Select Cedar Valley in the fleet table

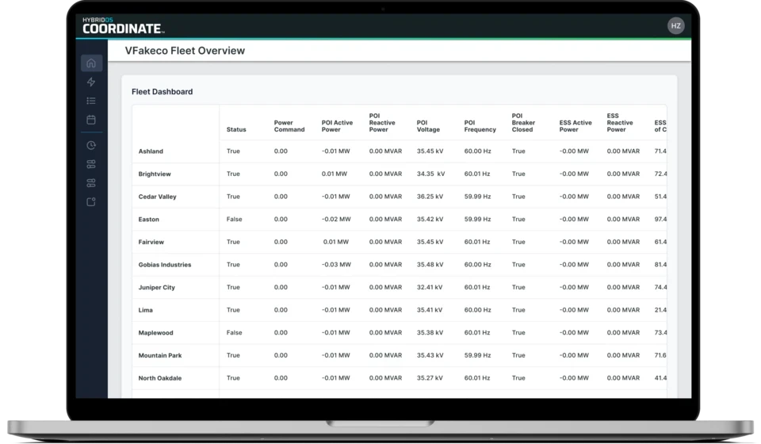157,197
